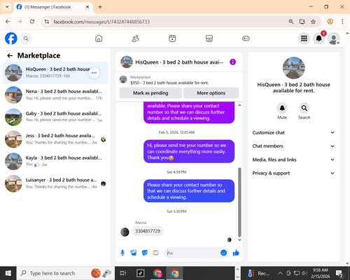Open Chrome profile icon
The height and width of the screenshot is (280, 350).
pyautogui.click(x=330, y=22)
